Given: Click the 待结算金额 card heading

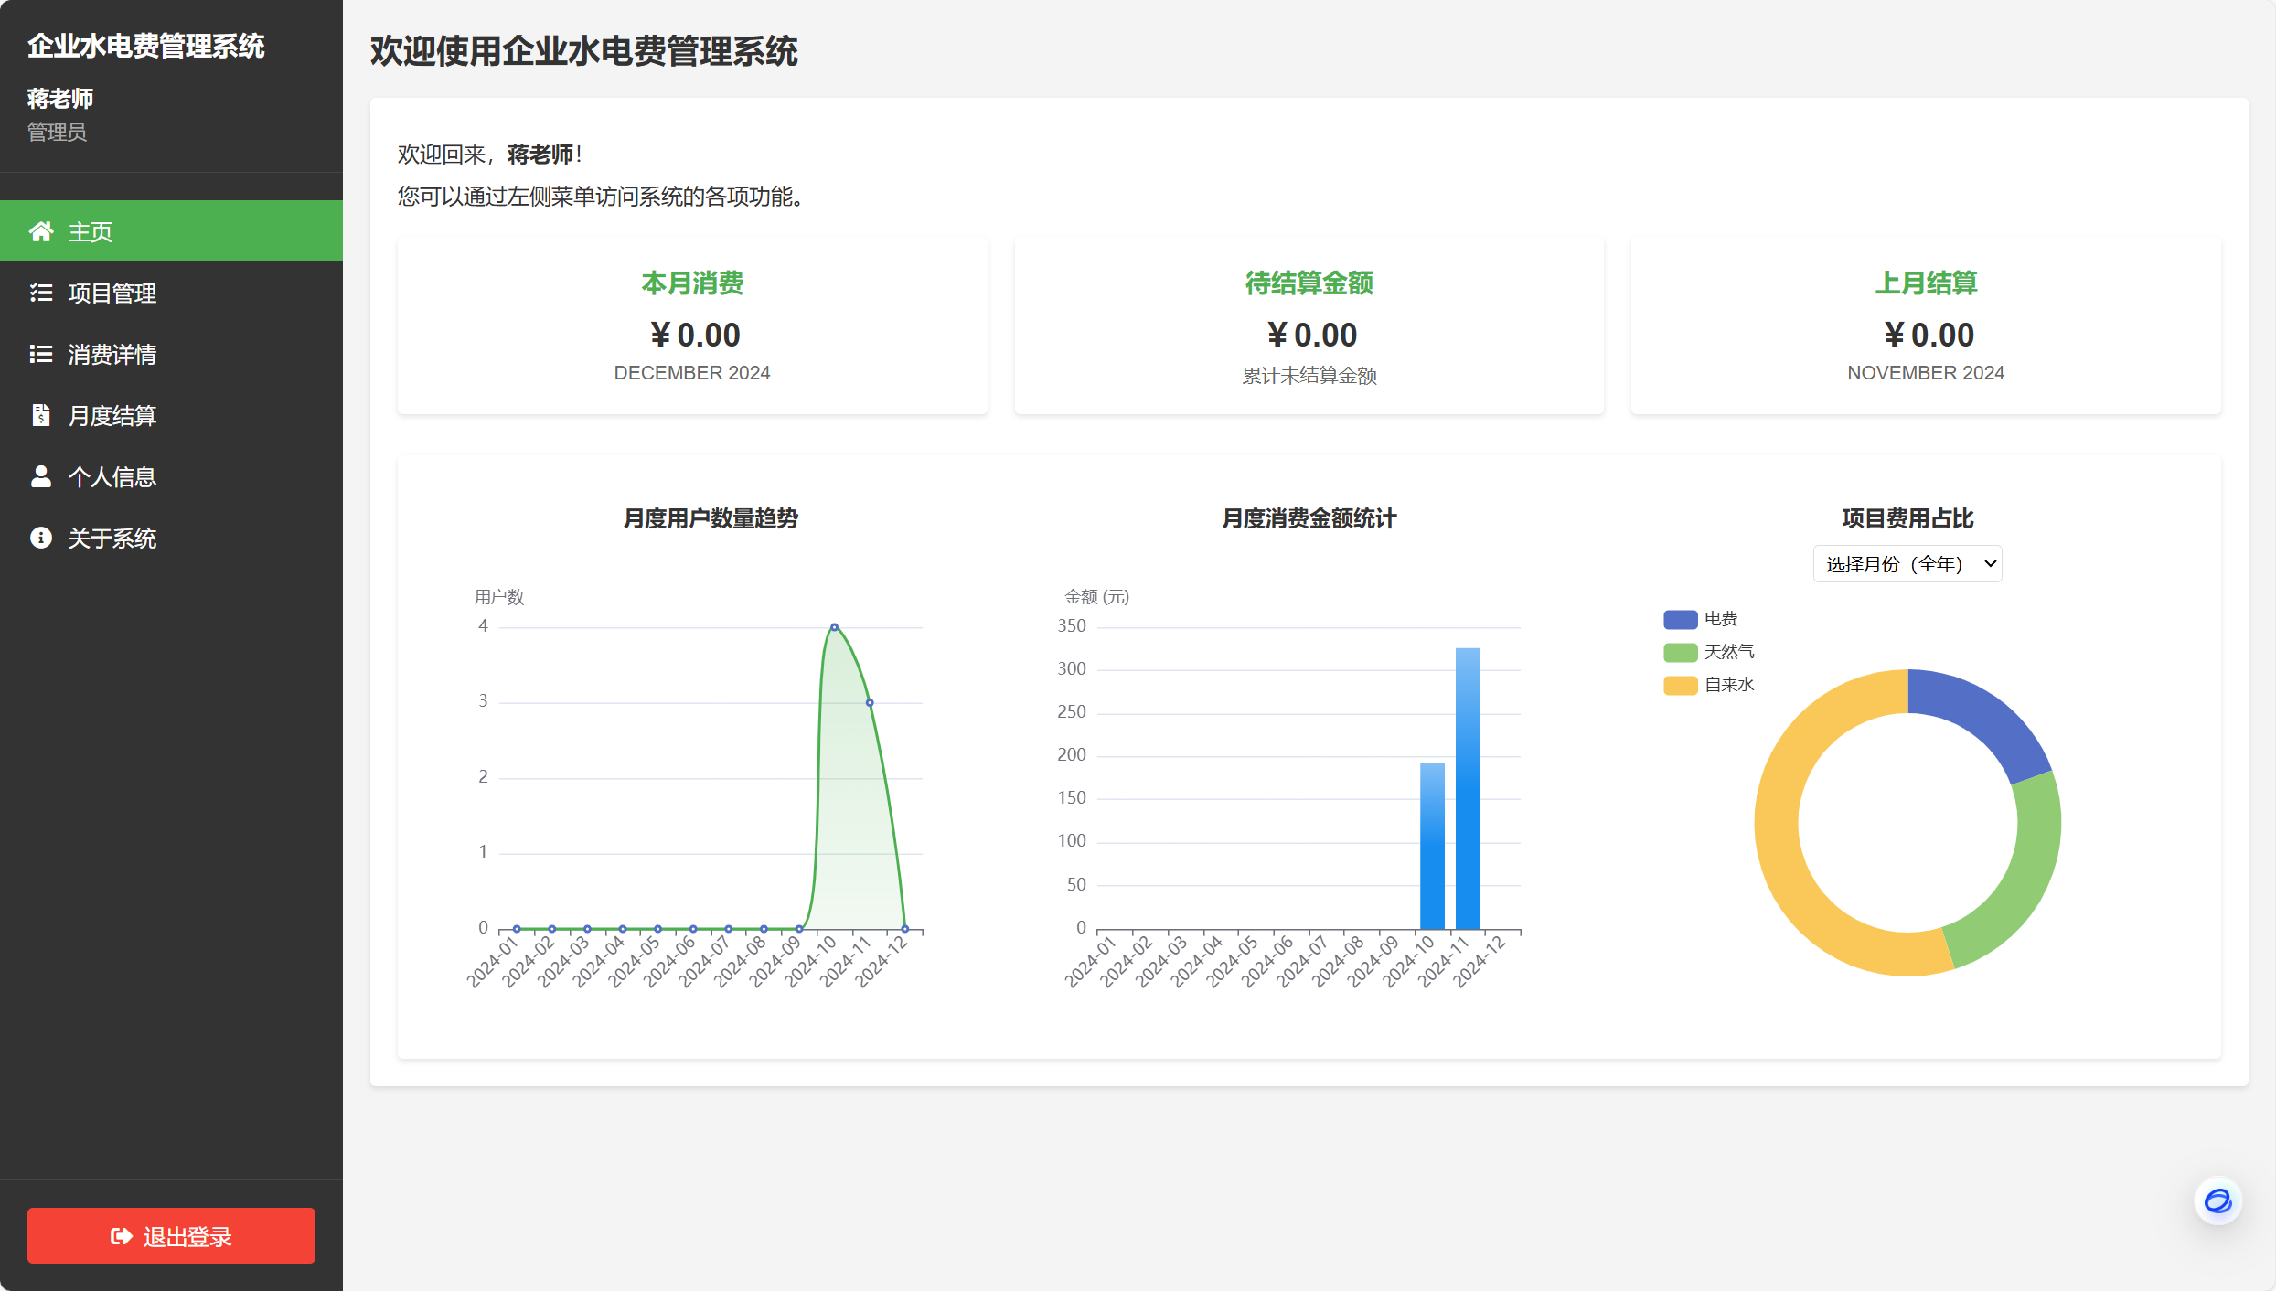Looking at the screenshot, I should pyautogui.click(x=1309, y=283).
